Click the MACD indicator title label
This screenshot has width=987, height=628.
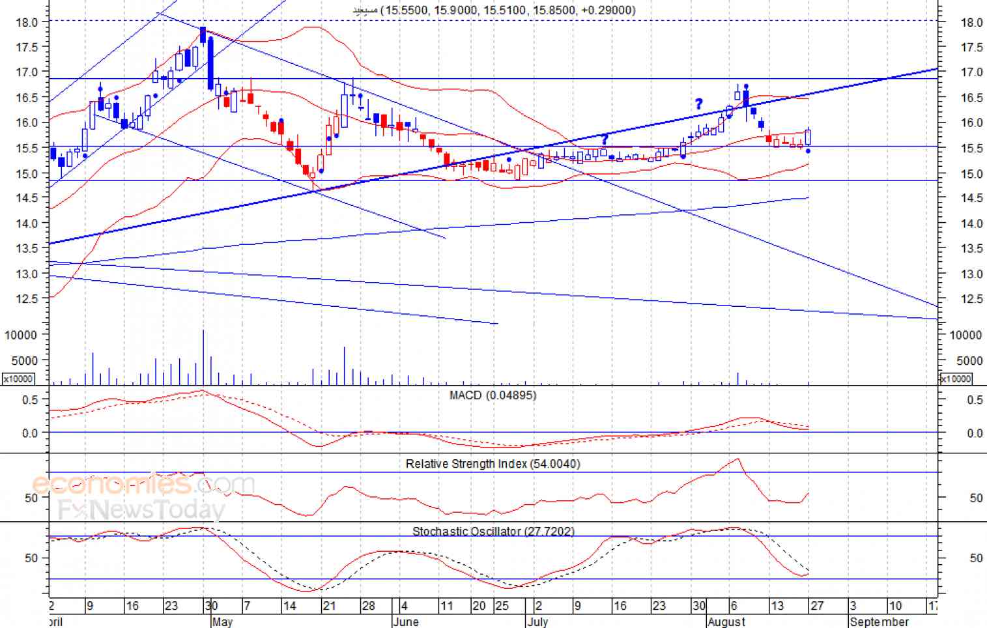tap(493, 395)
